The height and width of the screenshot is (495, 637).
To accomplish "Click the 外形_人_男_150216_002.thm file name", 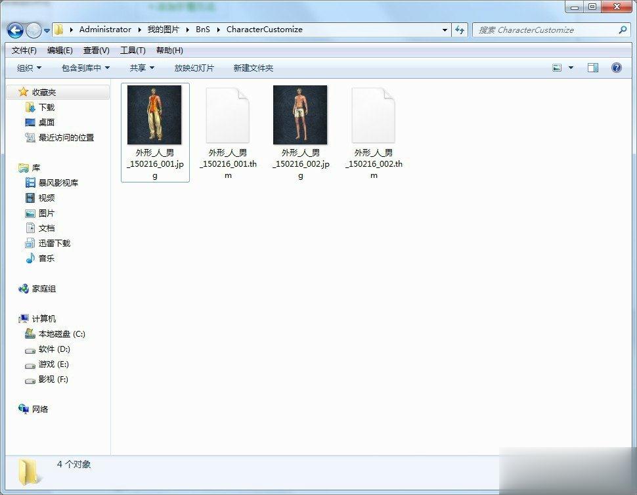I will (x=374, y=164).
